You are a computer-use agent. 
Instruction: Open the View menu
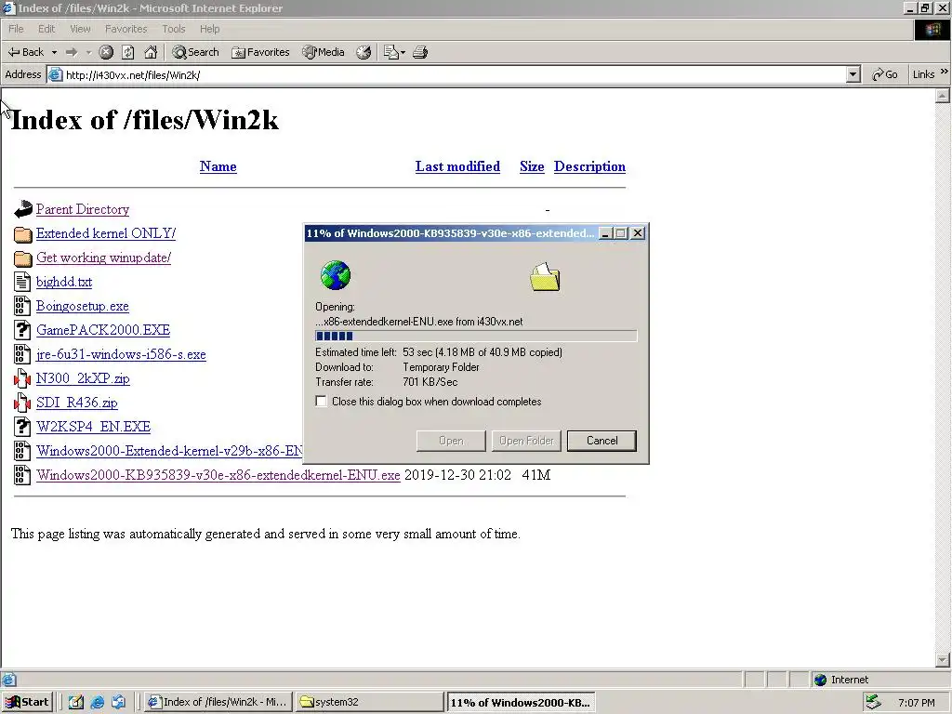(x=80, y=29)
